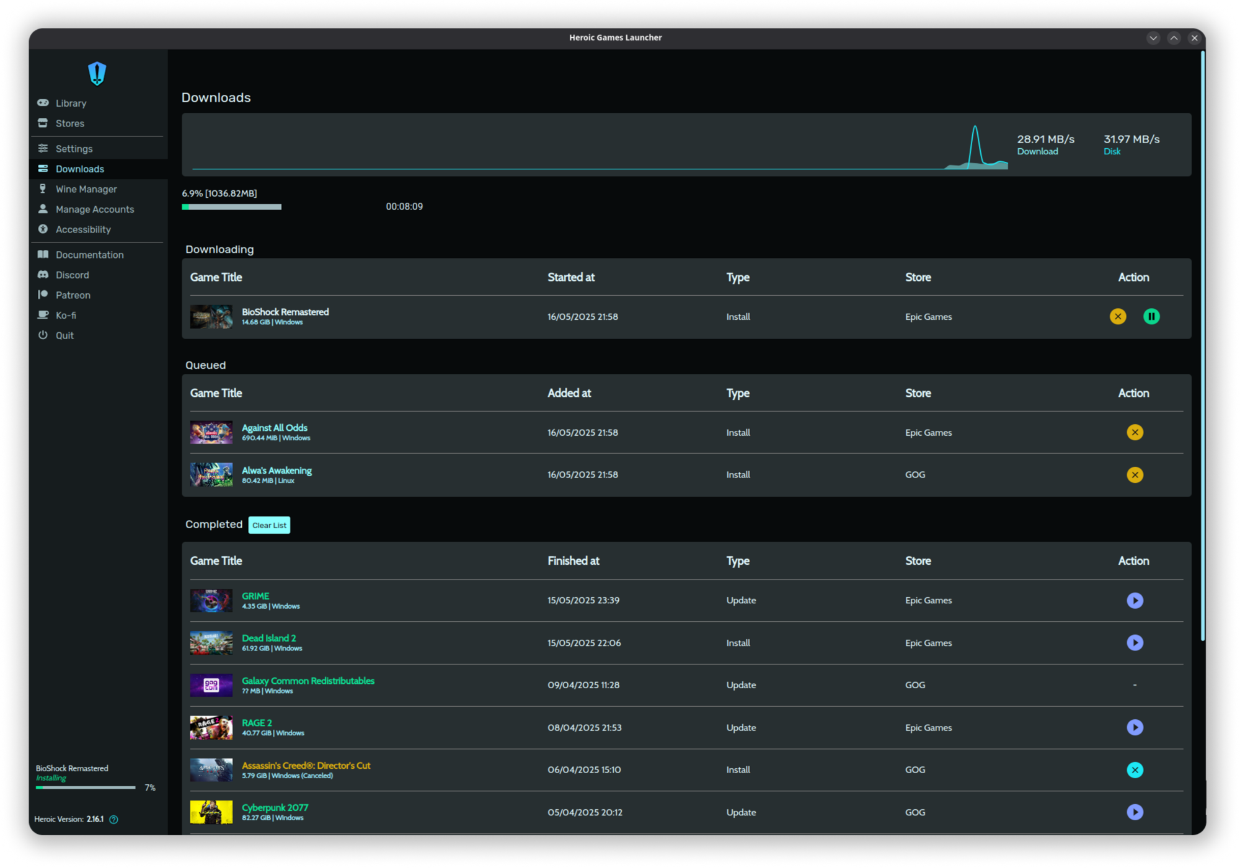Screen dimensions: 1240x868
Task: Click the sidebar BioShock installing progress bar
Action: point(86,788)
